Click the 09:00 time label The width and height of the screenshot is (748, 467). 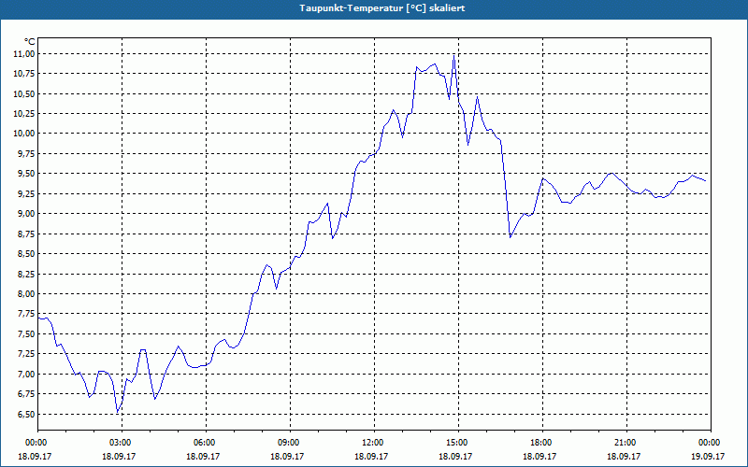pyautogui.click(x=290, y=443)
